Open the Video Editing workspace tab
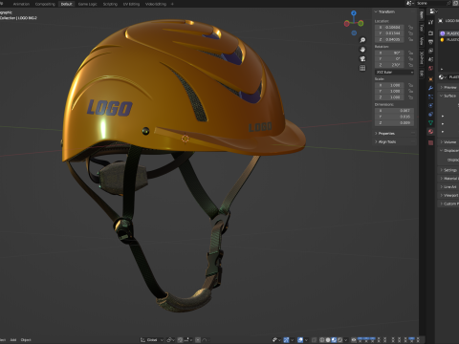 tap(156, 4)
